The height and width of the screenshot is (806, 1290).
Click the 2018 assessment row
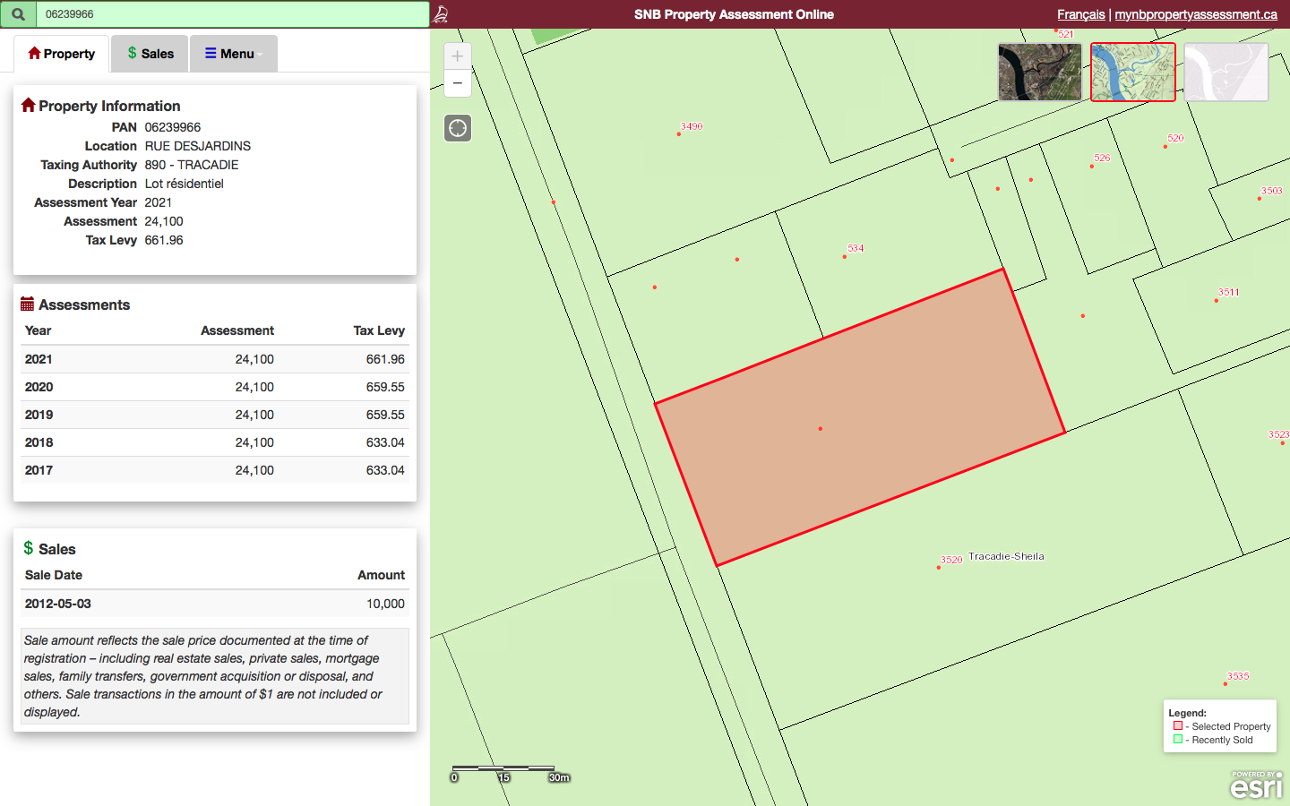[x=215, y=442]
